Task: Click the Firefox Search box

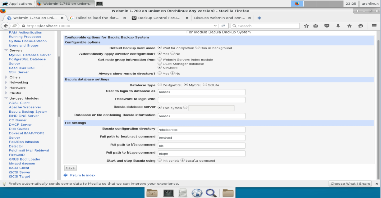Action: [265, 26]
